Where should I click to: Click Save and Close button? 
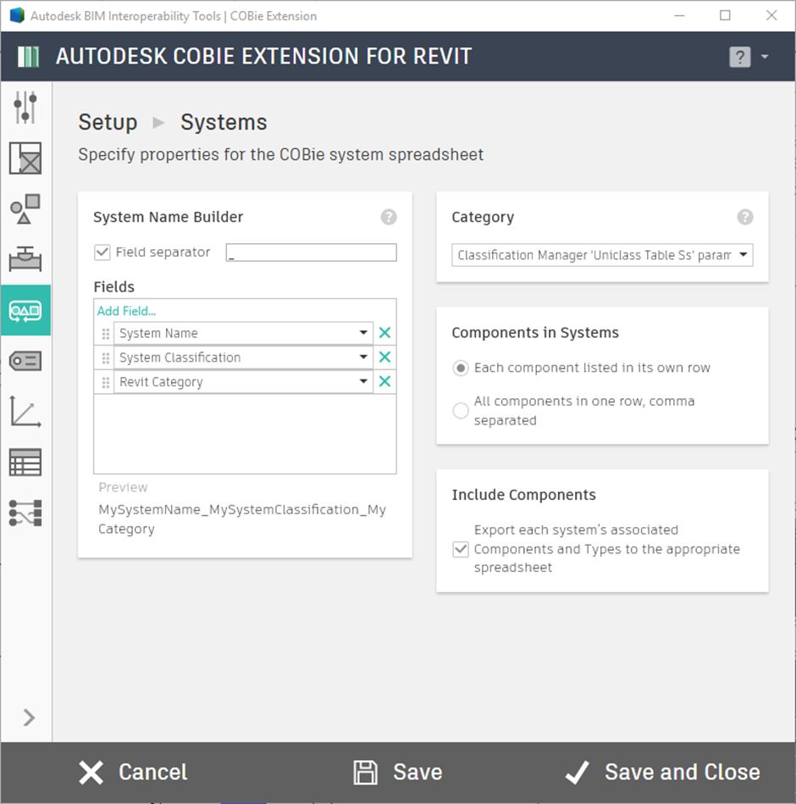coord(662,772)
